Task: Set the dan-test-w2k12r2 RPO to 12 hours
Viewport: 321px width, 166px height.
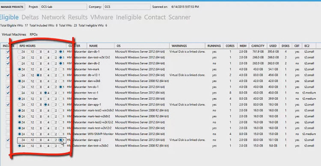Action: coord(29,57)
